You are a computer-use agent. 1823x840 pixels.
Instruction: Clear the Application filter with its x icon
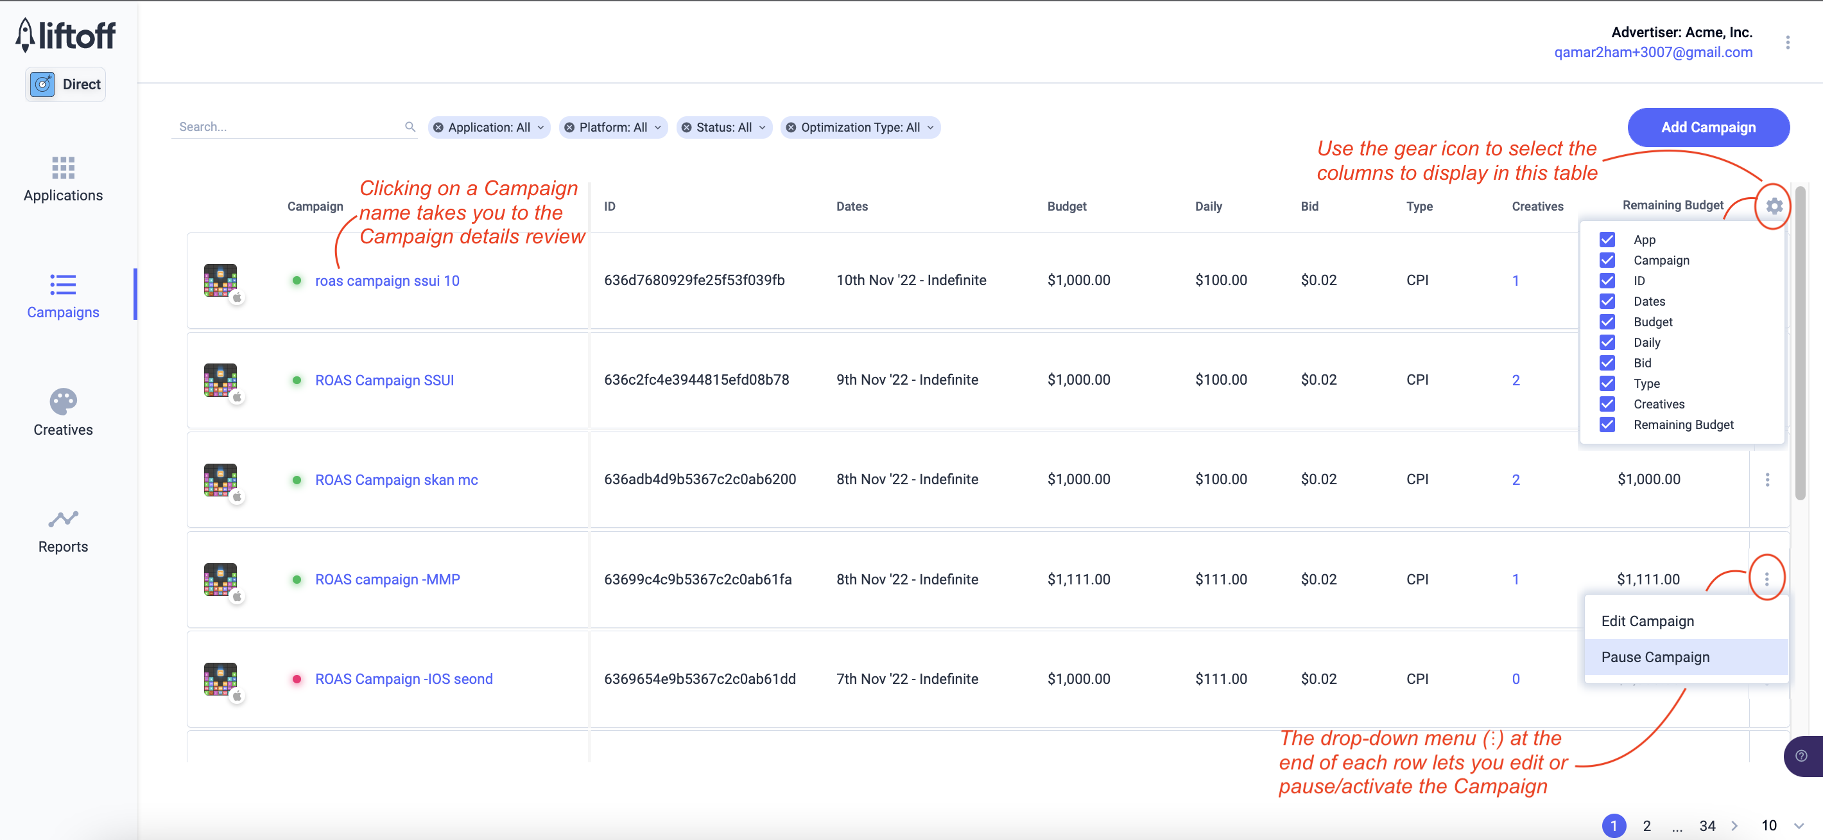[438, 128]
